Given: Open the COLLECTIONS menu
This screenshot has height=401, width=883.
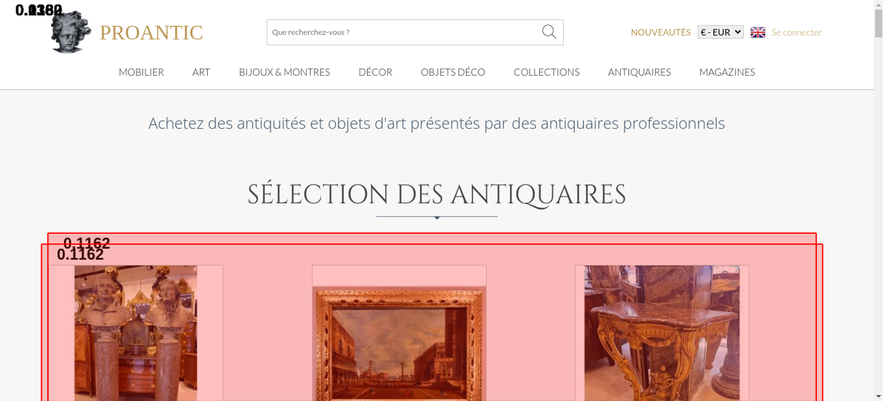Looking at the screenshot, I should click(547, 72).
